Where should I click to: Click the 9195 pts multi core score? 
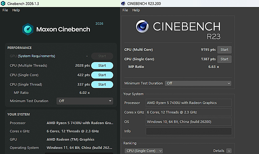tap(208, 50)
